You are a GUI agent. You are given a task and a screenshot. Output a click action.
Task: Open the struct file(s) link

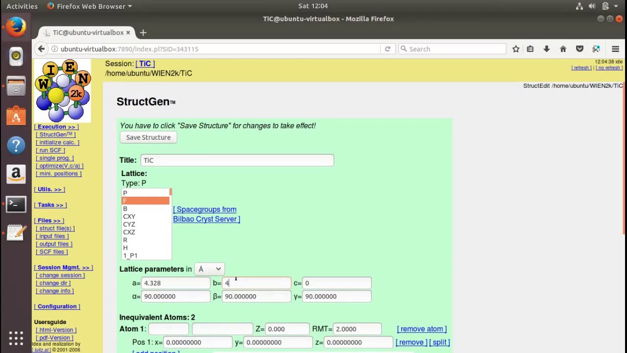coord(55,228)
